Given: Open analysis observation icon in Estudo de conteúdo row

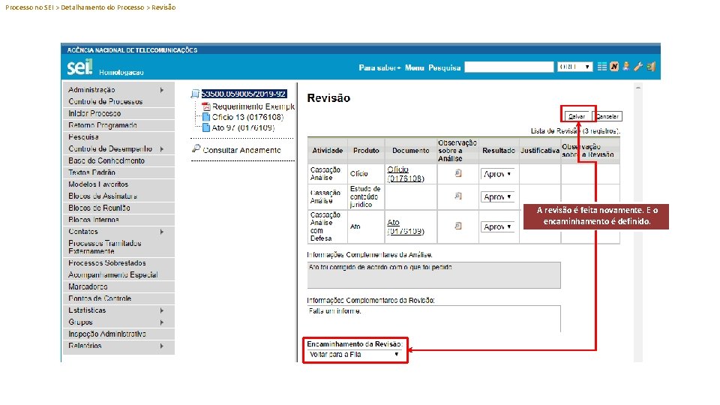Looking at the screenshot, I should [x=457, y=196].
